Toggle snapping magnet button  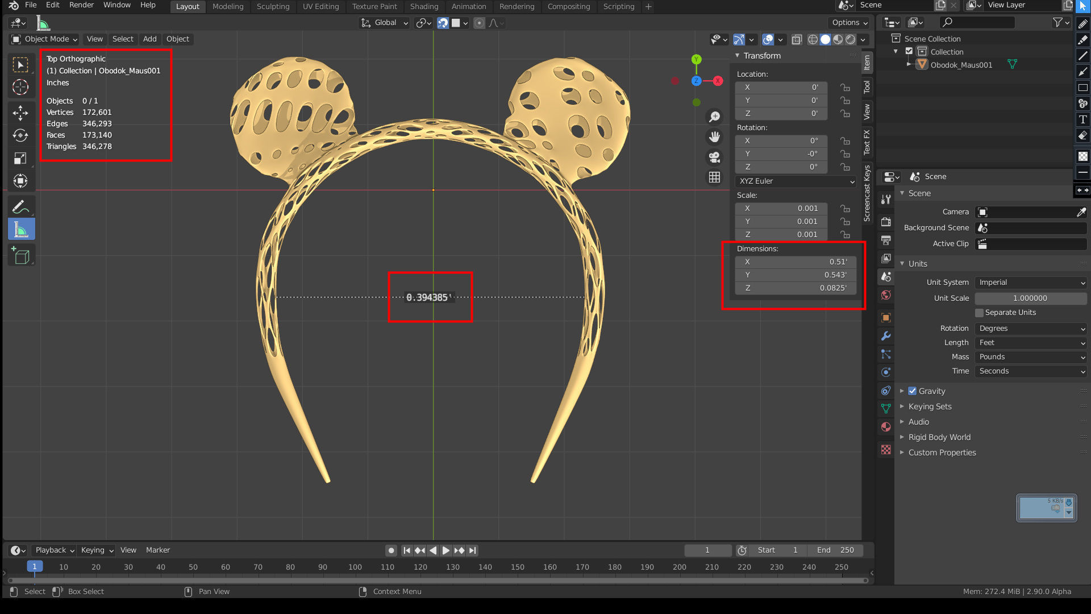[443, 23]
